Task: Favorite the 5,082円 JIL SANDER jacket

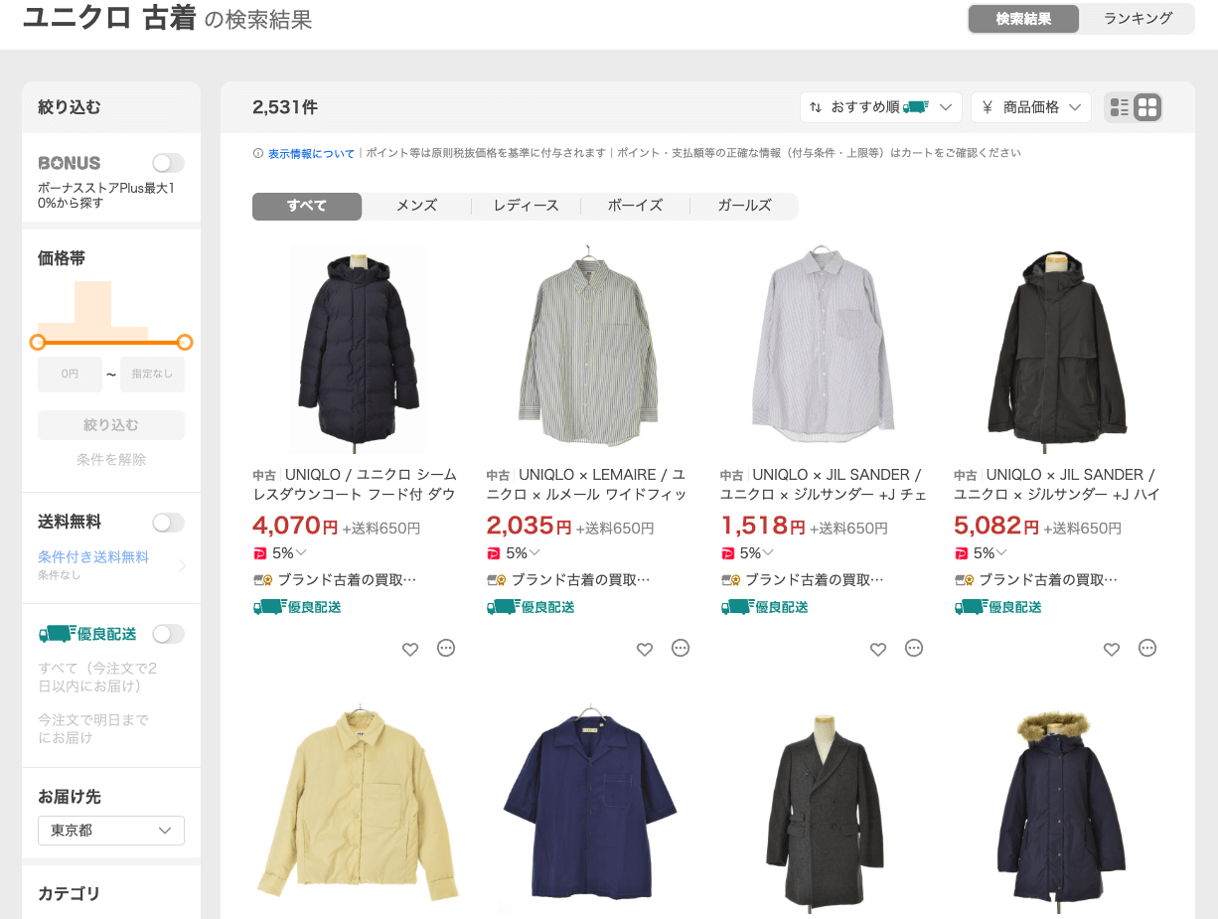Action: (1112, 649)
